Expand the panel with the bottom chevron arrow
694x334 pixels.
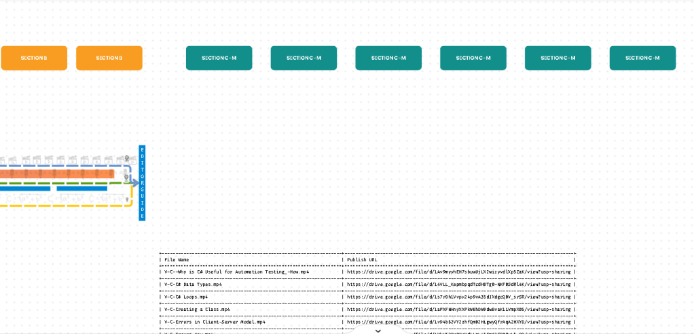(x=378, y=331)
